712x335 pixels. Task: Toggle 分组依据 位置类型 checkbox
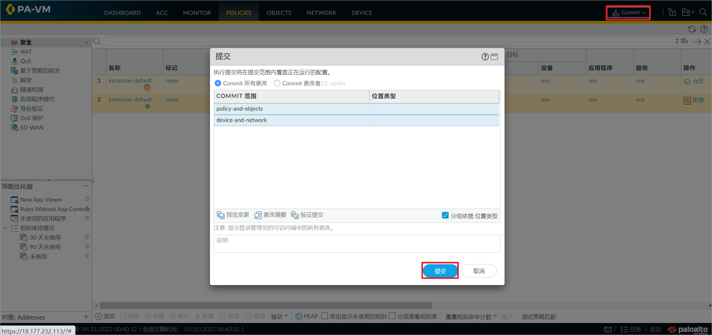[x=445, y=215]
